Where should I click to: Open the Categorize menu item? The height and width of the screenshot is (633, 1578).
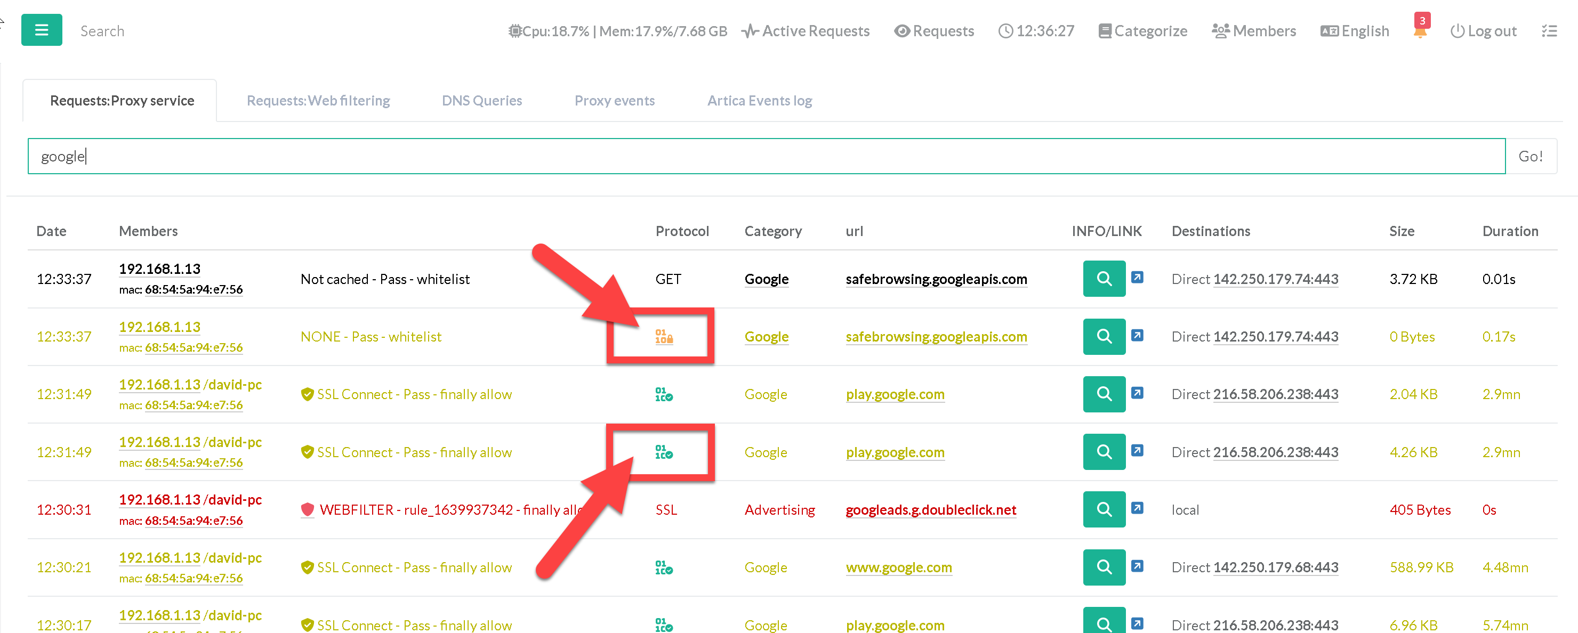click(x=1142, y=30)
